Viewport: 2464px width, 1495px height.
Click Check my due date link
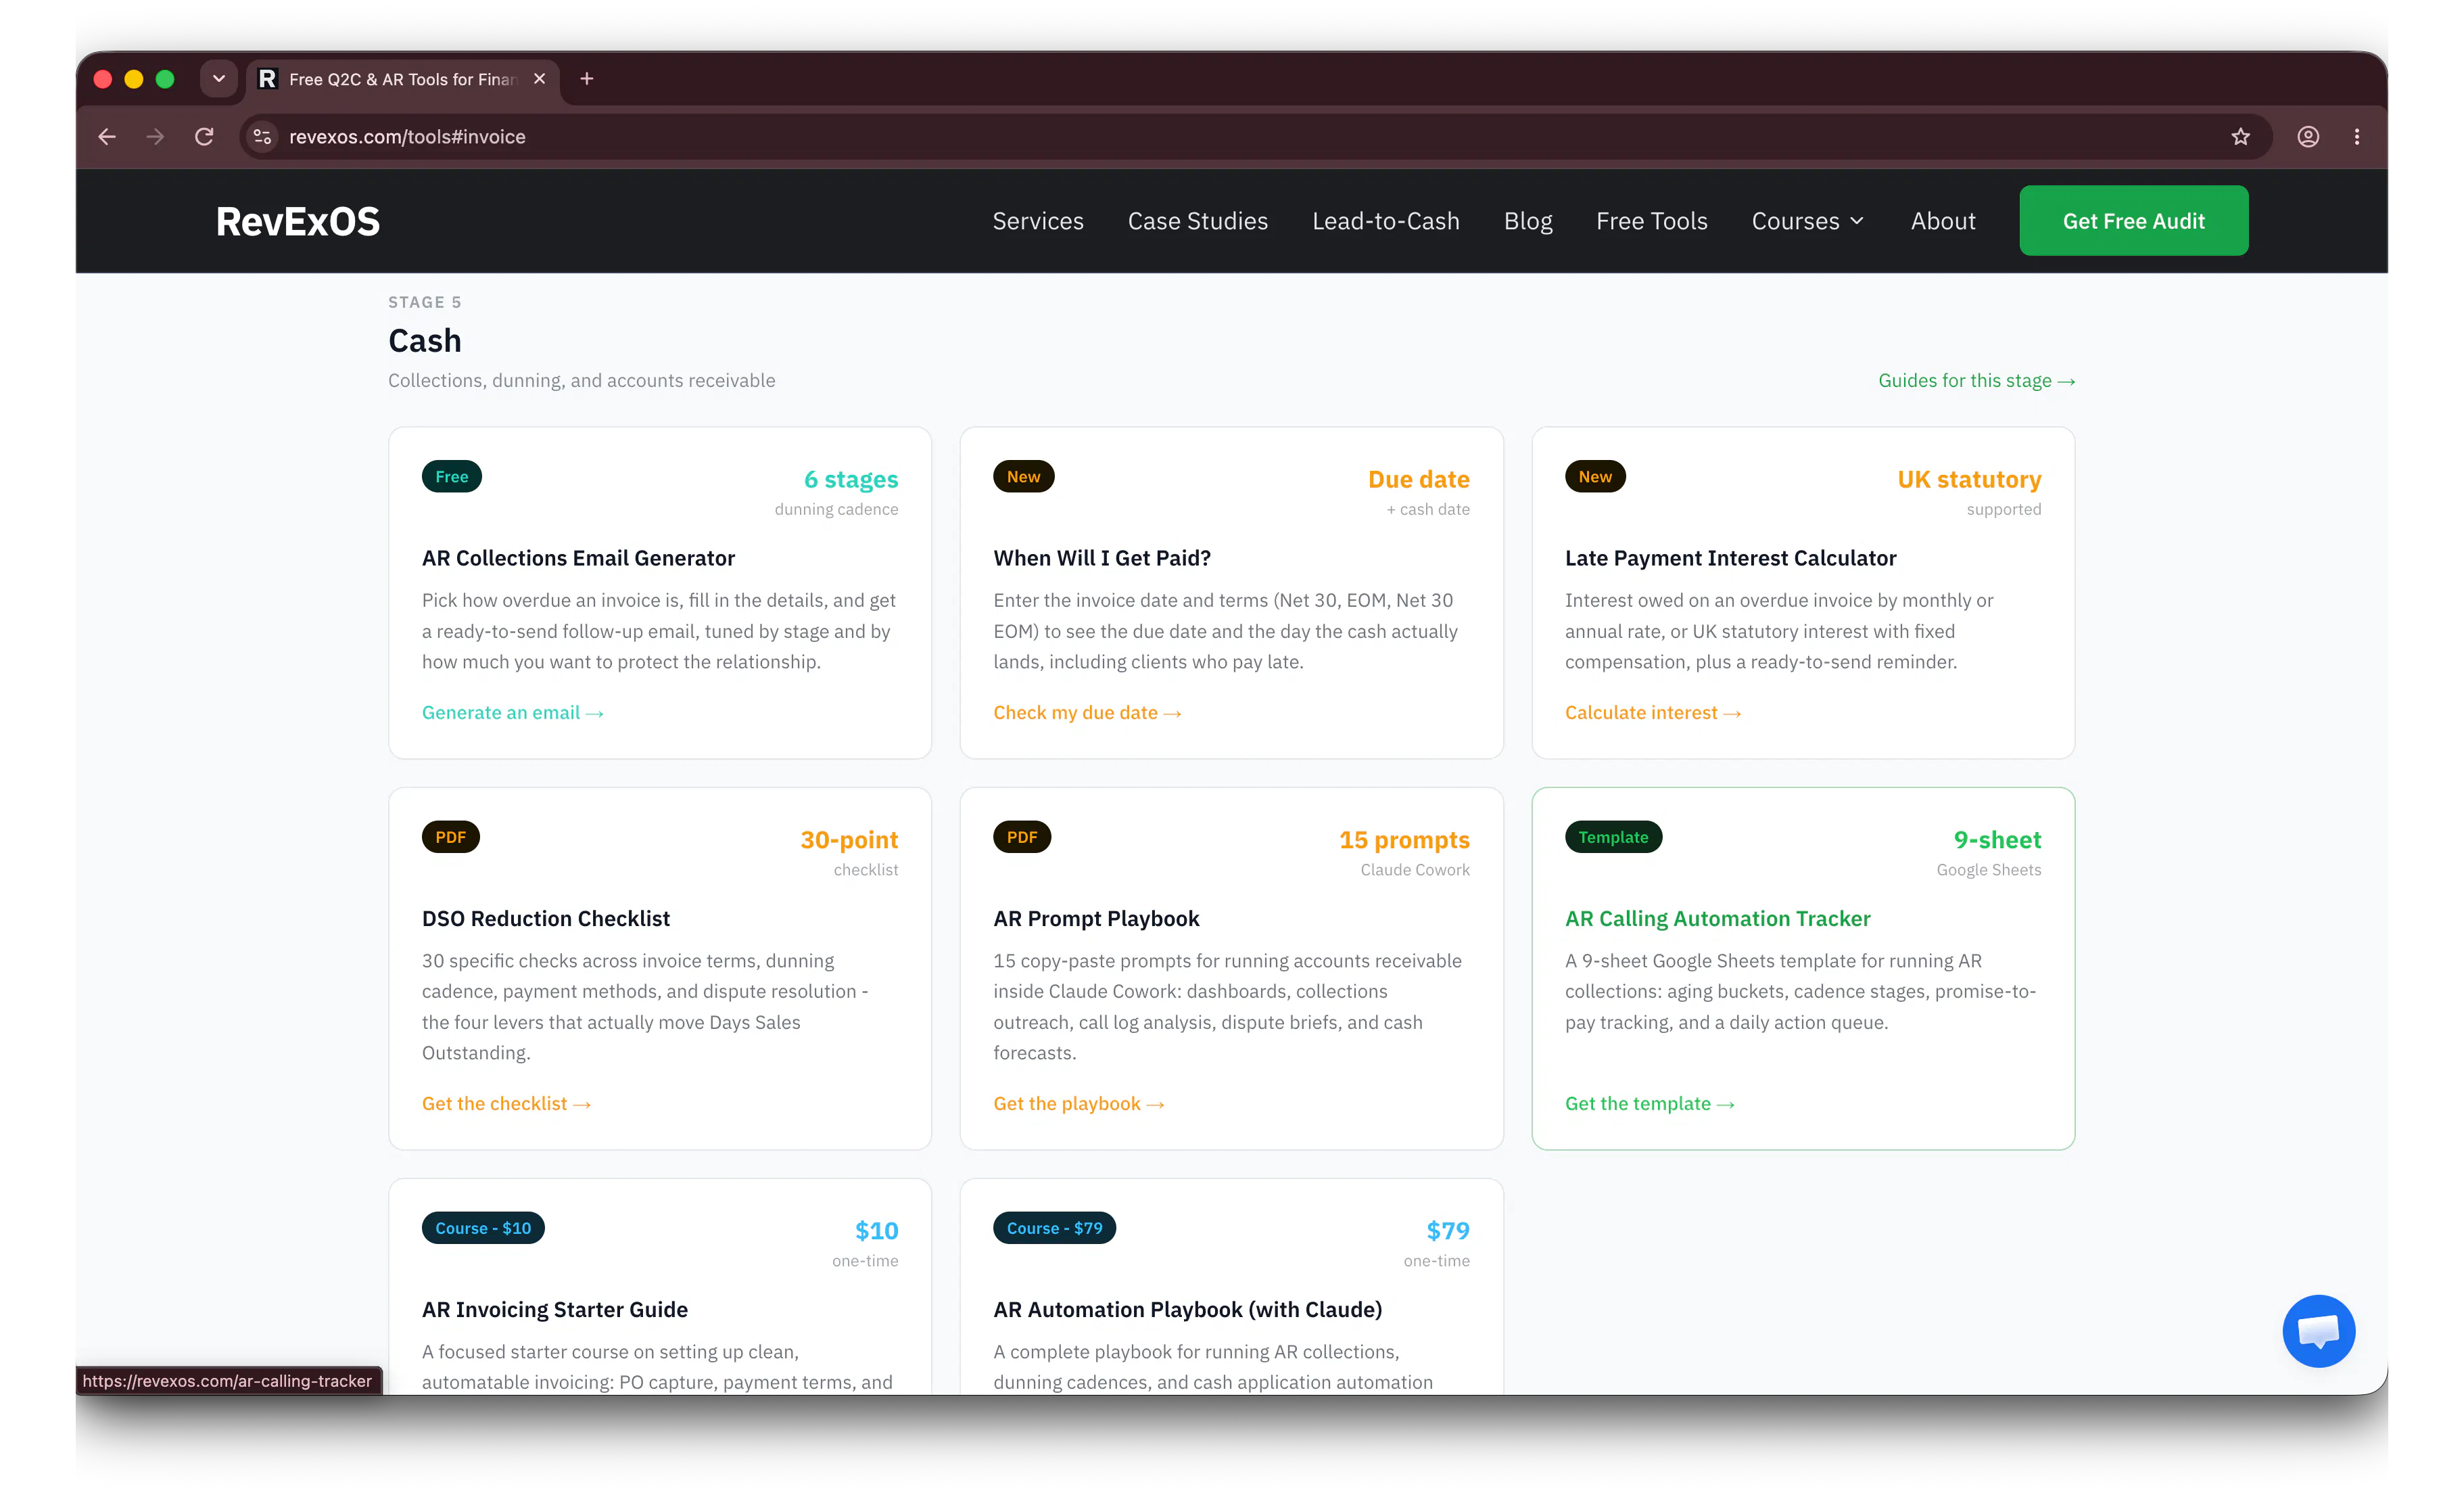click(1087, 712)
